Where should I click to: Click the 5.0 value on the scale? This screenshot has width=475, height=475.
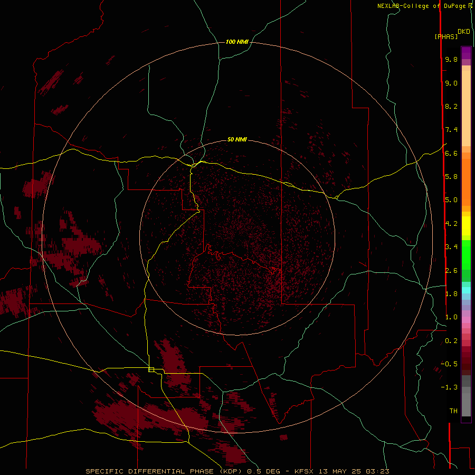pos(451,200)
